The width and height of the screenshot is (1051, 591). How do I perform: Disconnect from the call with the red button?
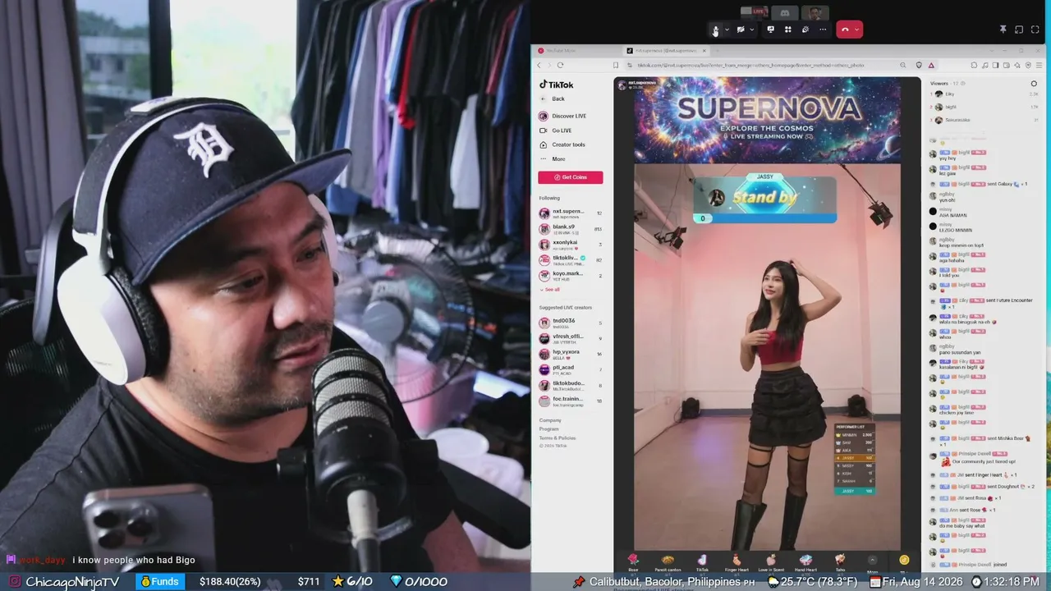tap(845, 30)
